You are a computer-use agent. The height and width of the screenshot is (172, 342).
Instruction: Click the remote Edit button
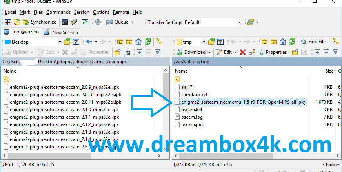pos(224,52)
